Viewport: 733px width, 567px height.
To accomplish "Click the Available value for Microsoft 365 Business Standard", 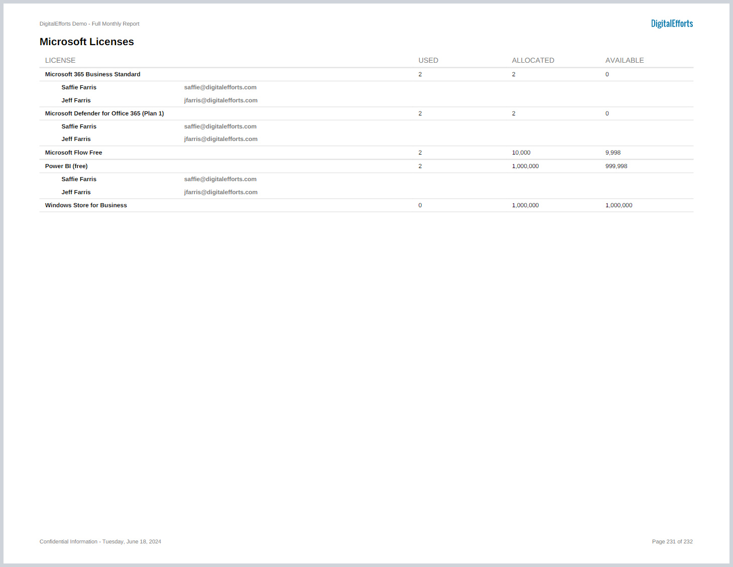I will pos(607,74).
